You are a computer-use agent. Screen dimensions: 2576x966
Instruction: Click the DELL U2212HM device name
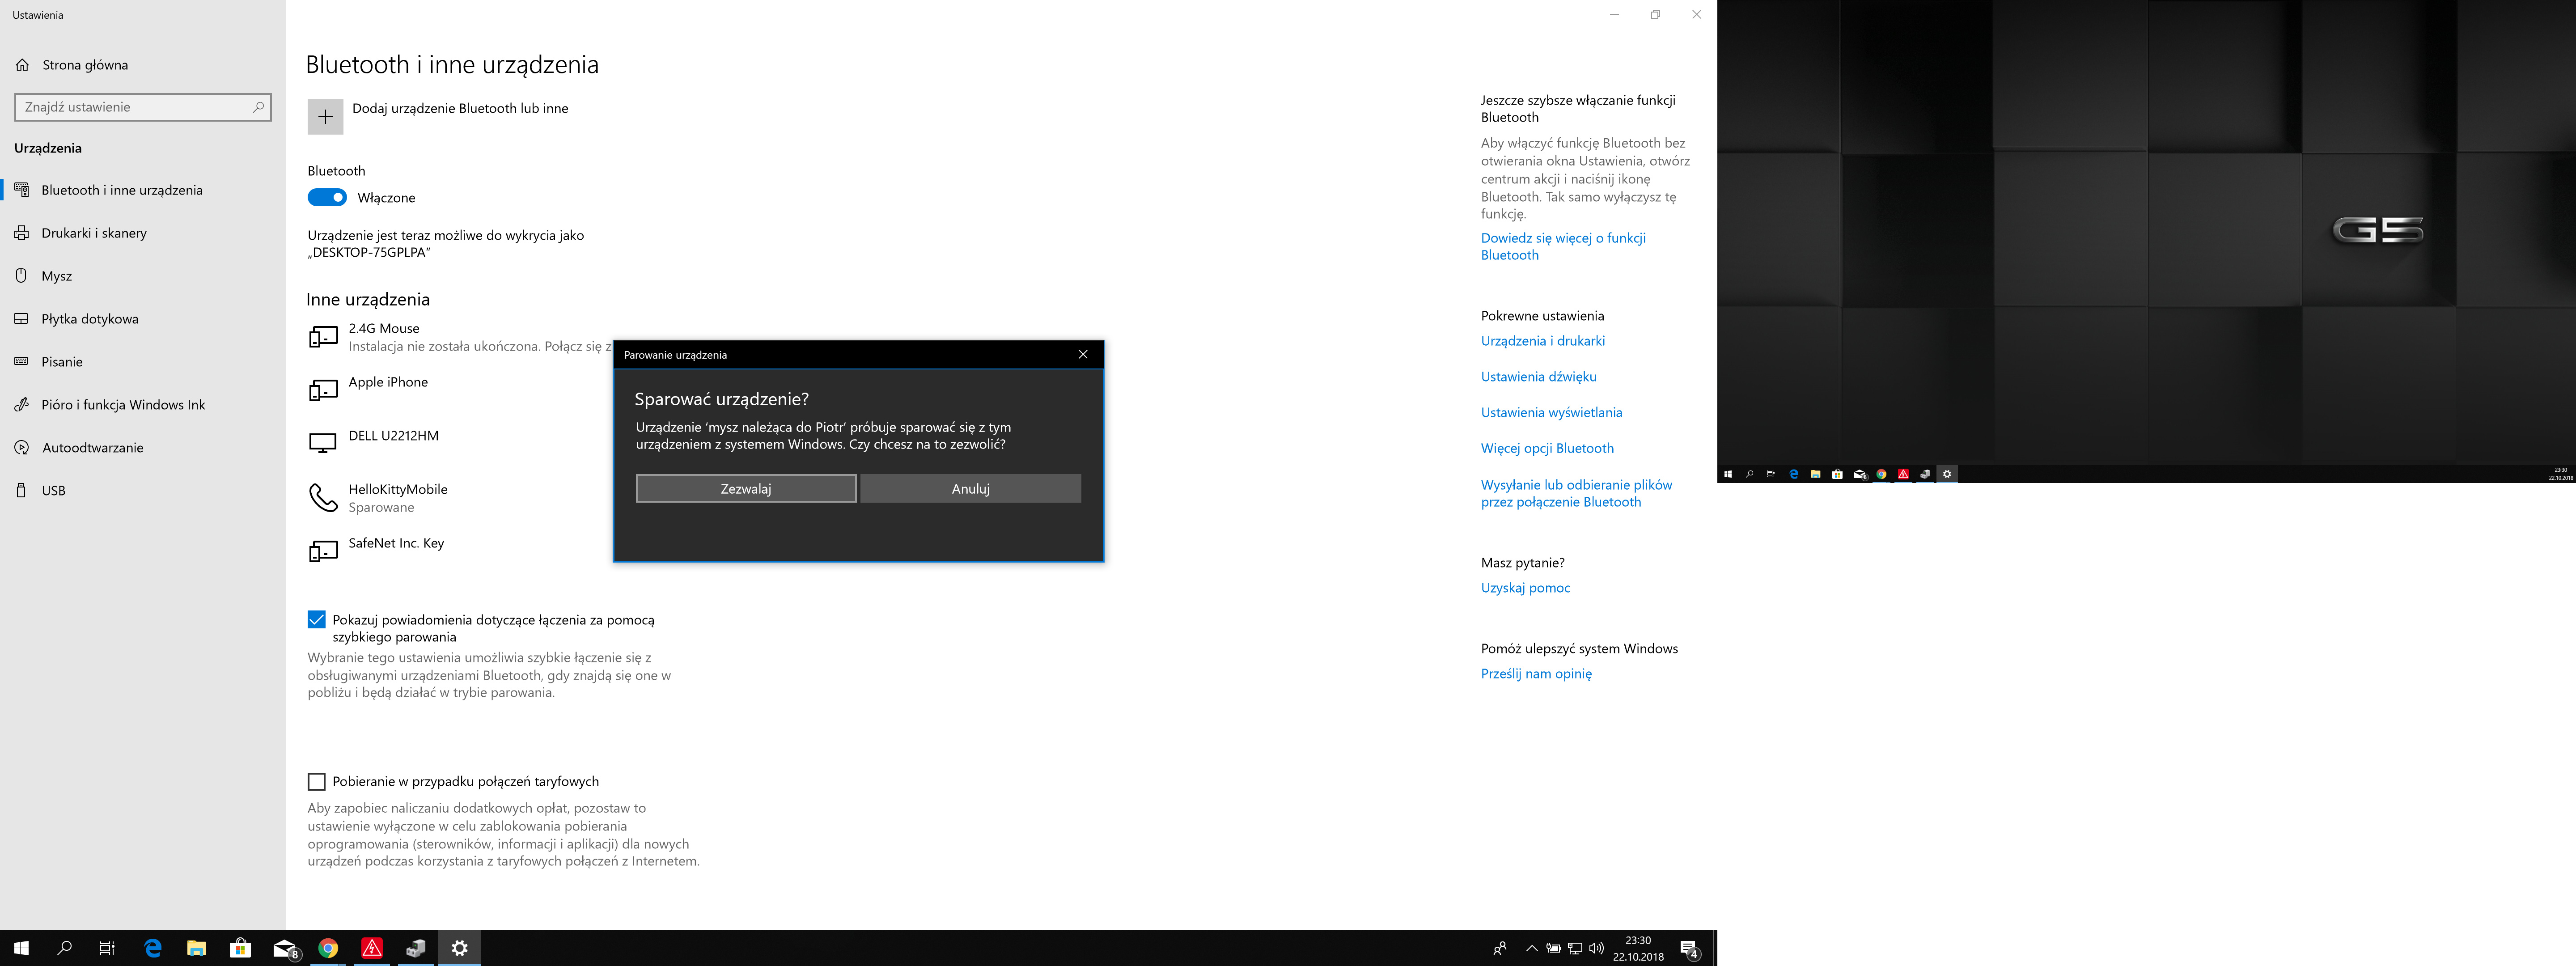(x=393, y=436)
